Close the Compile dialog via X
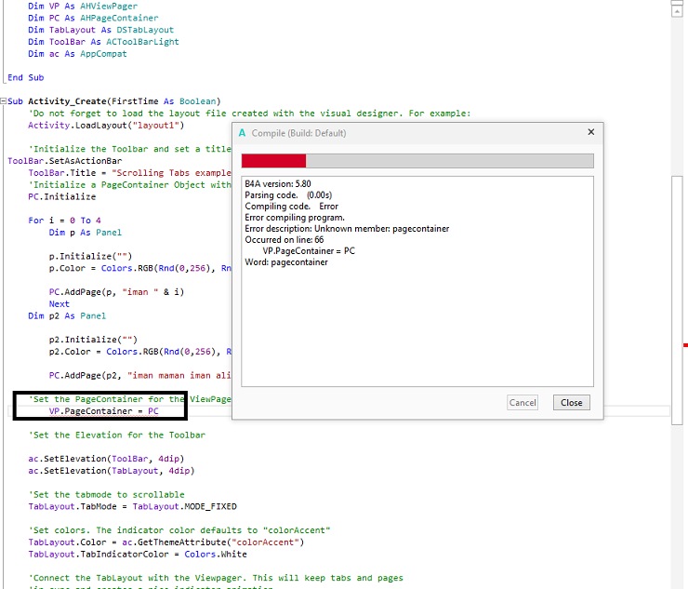The image size is (688, 589). point(591,132)
